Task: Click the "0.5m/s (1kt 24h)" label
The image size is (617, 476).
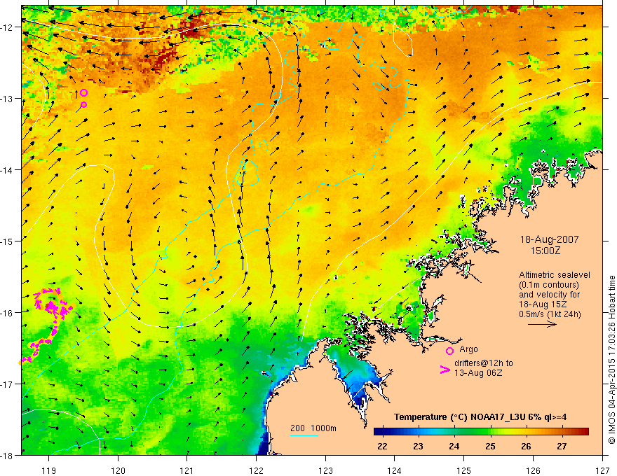Action: pyautogui.click(x=550, y=314)
